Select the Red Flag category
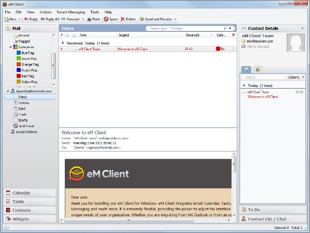Screen dimensions: 310x233 (x=25, y=76)
